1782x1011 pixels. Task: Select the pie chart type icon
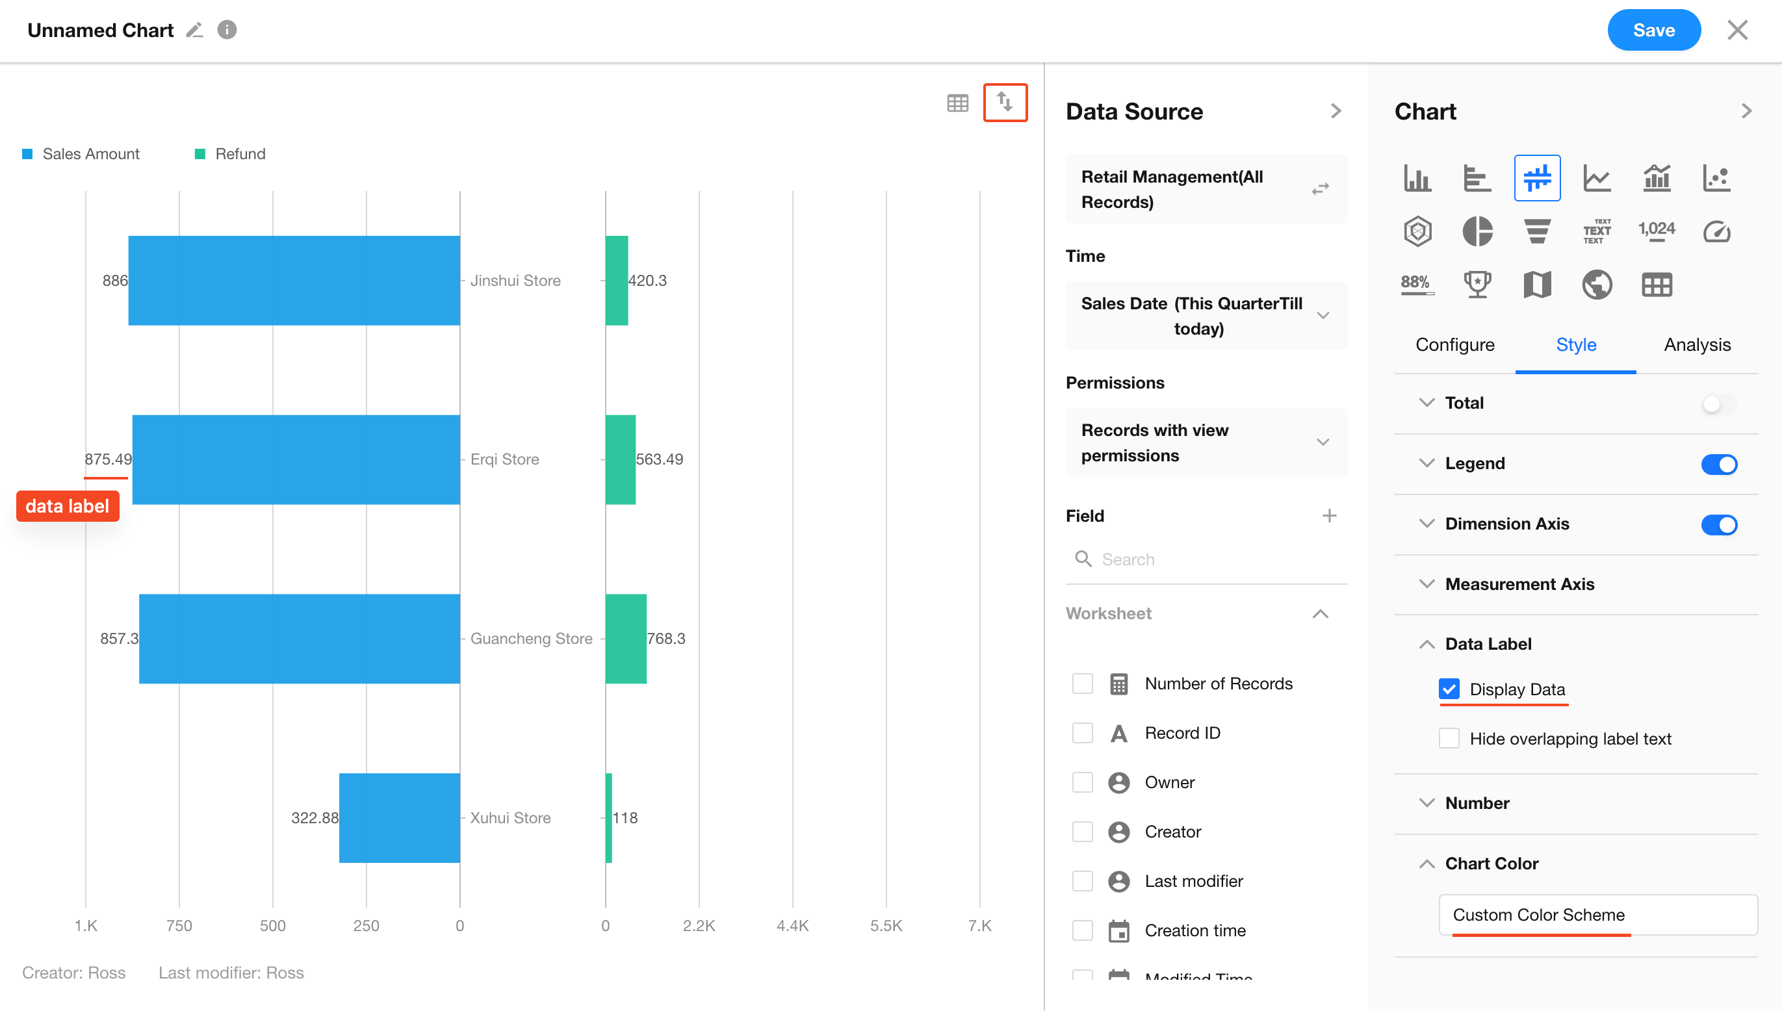tap(1477, 231)
